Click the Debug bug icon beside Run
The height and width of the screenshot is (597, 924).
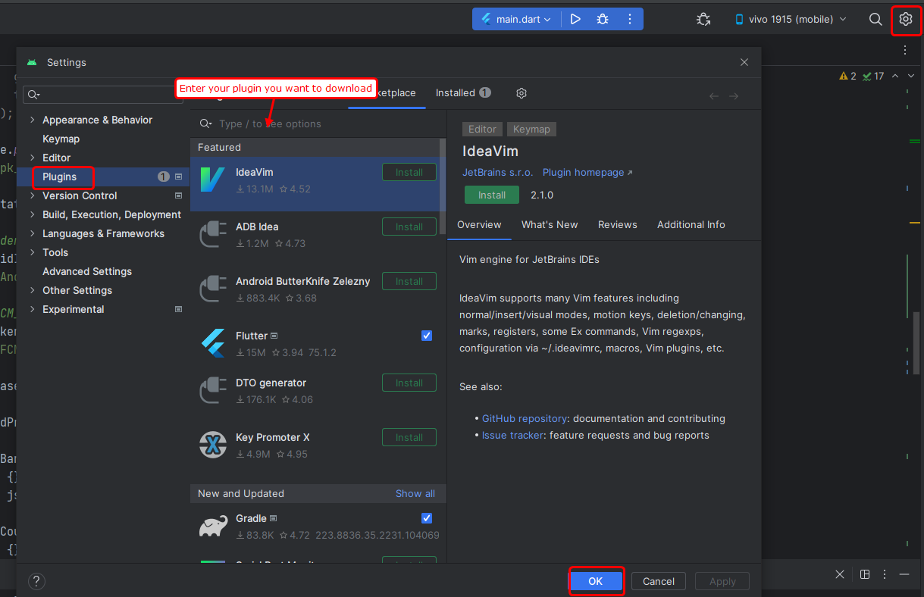coord(603,19)
